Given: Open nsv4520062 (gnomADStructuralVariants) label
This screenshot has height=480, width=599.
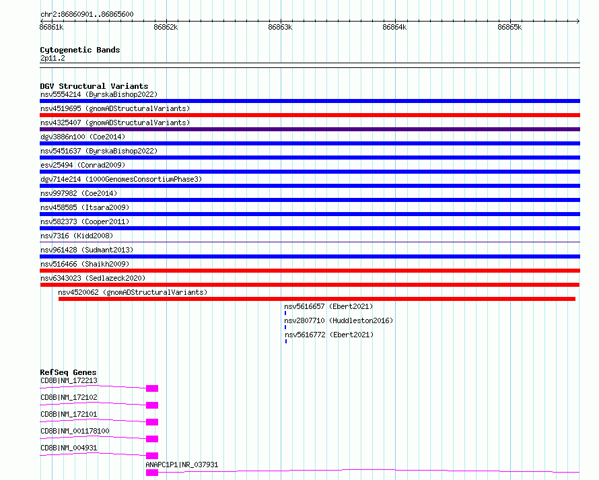Looking at the screenshot, I should 133,292.
